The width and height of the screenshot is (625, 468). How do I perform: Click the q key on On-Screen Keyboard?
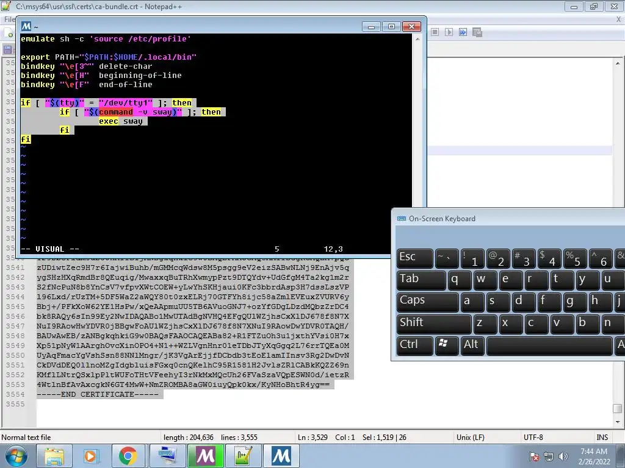click(460, 280)
